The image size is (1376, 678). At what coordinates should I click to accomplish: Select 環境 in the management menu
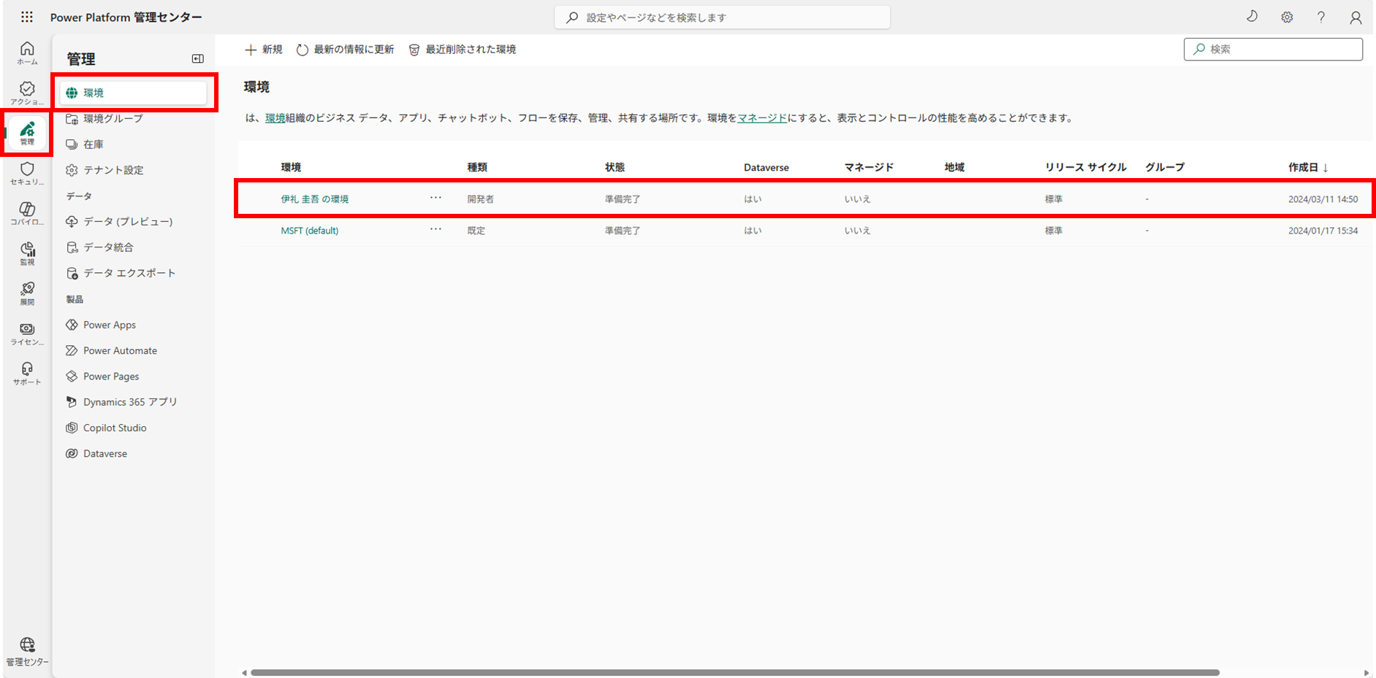(x=134, y=93)
